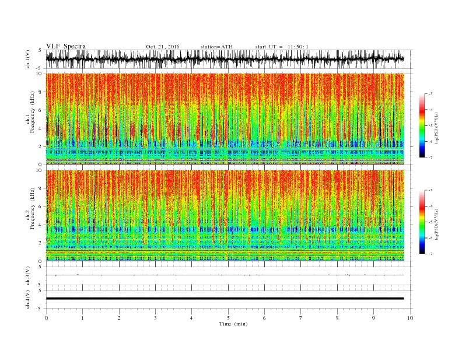
Task: Click the flat ch.3 voltage trace
Action: click(x=225, y=275)
